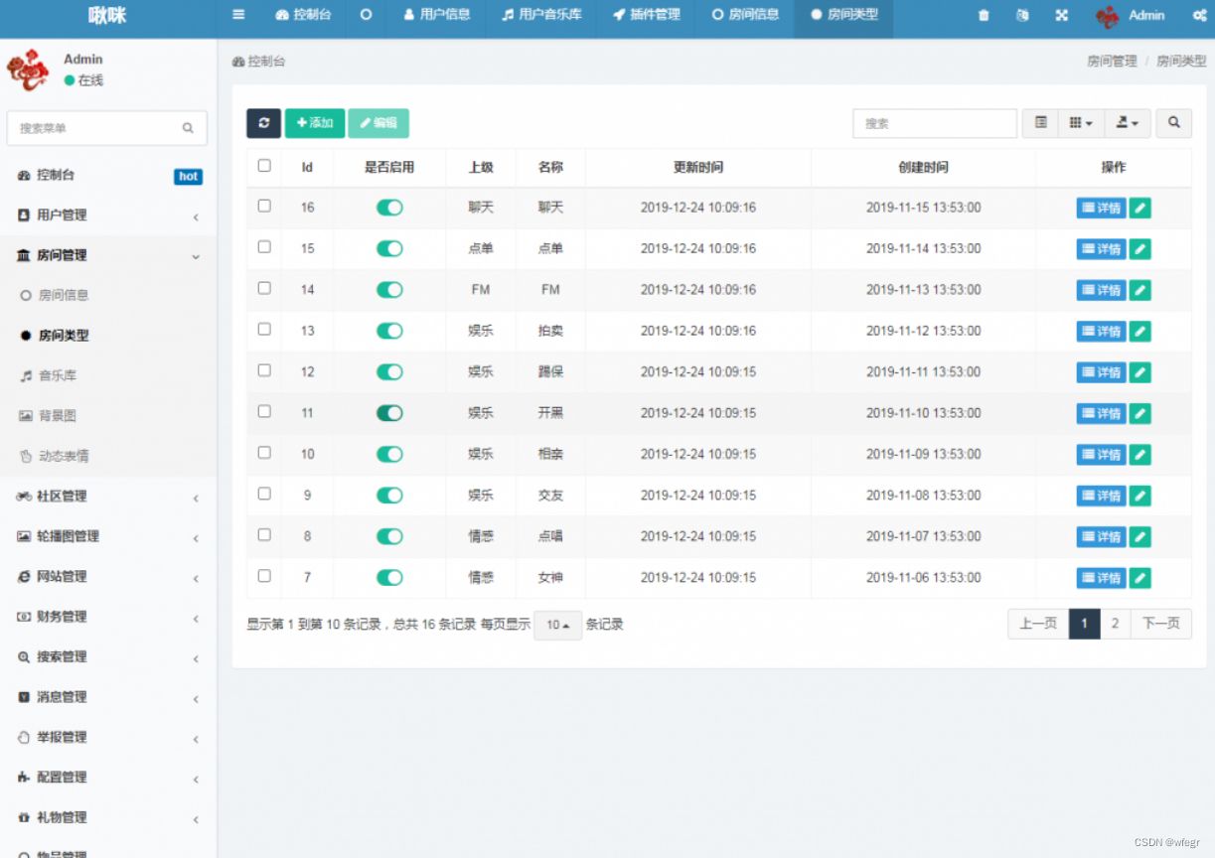
Task: Click the clear cache icon beside the trash icon
Action: click(x=1022, y=16)
